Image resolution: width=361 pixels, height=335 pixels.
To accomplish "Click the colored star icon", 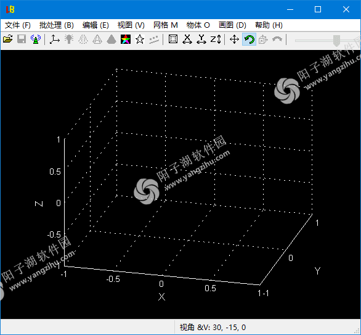I will pos(126,39).
